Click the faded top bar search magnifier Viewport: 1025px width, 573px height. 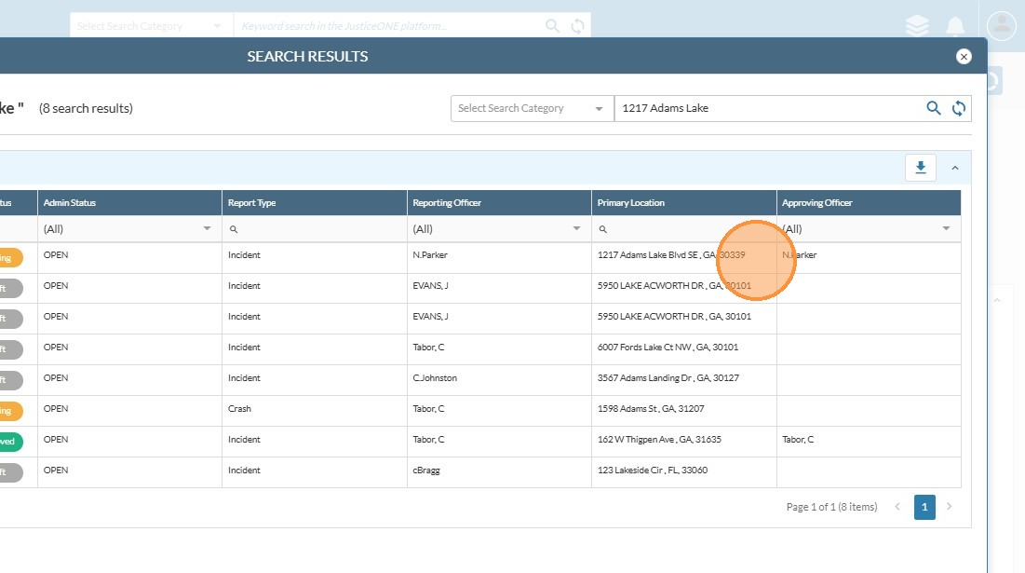point(552,25)
